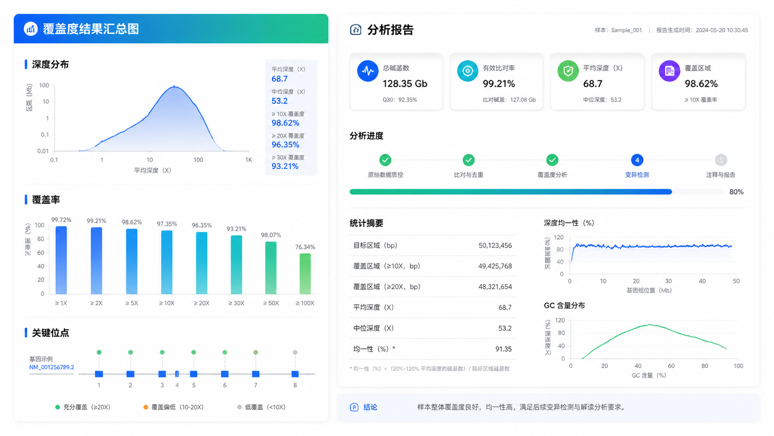Click the ≥1X coverage bar
This screenshot has height=436, width=774.
click(x=61, y=260)
